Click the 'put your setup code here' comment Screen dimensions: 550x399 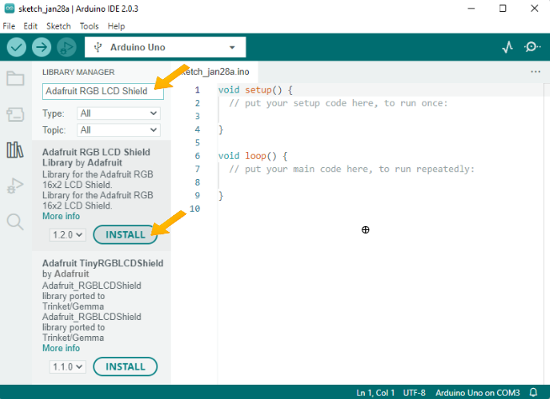(338, 103)
